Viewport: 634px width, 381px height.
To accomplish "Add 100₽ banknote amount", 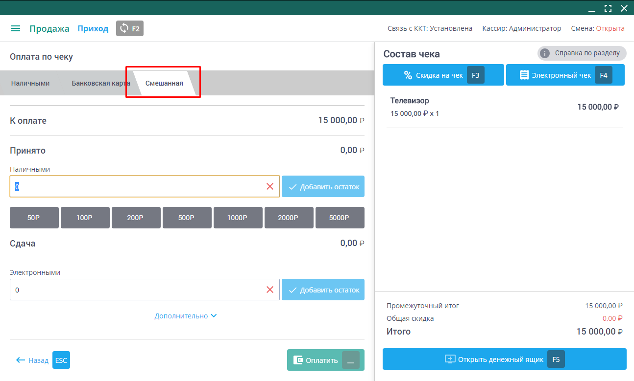I will 85,218.
